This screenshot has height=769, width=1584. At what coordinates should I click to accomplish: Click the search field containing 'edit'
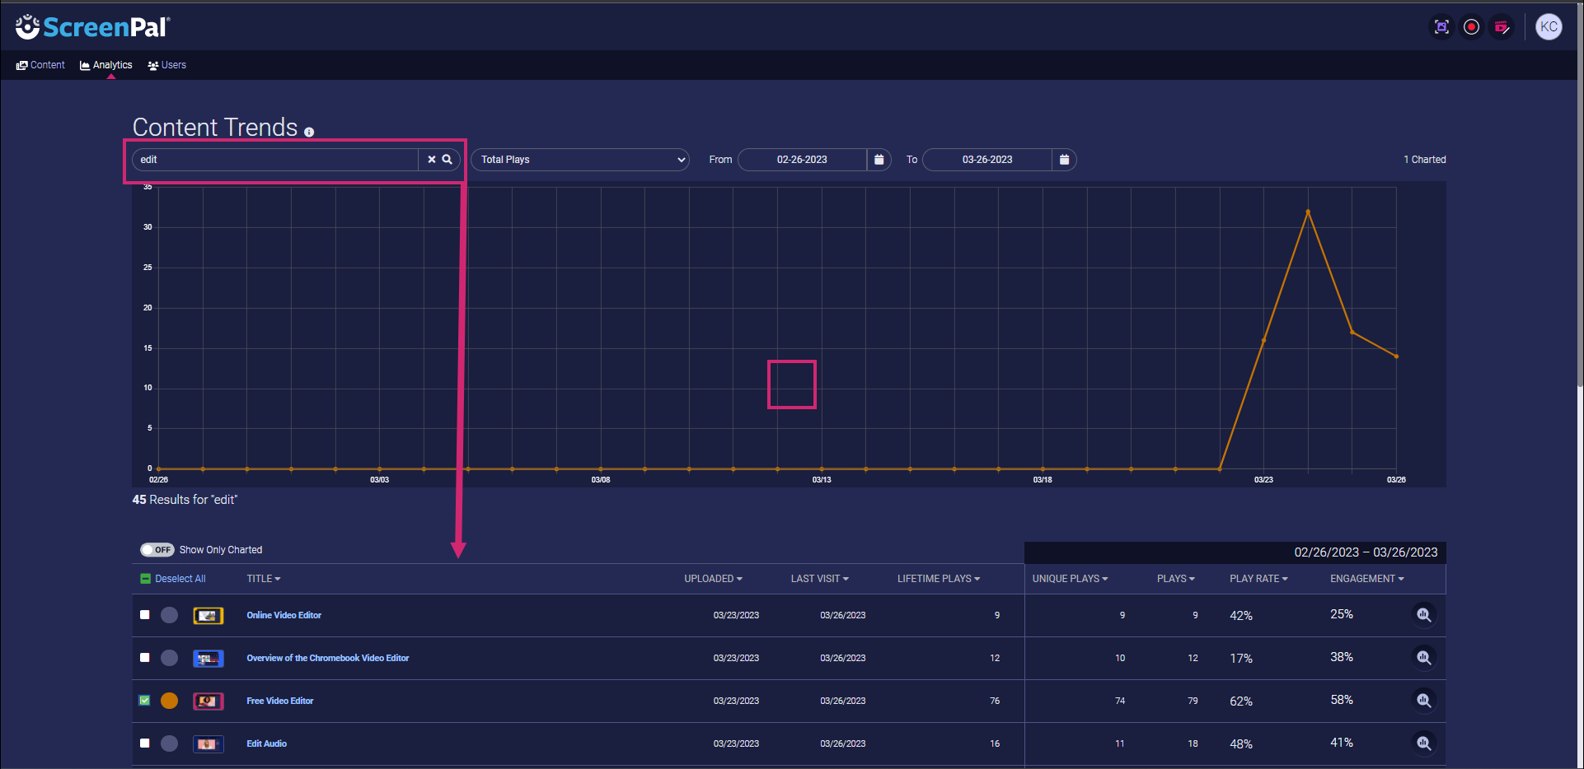[x=276, y=160]
